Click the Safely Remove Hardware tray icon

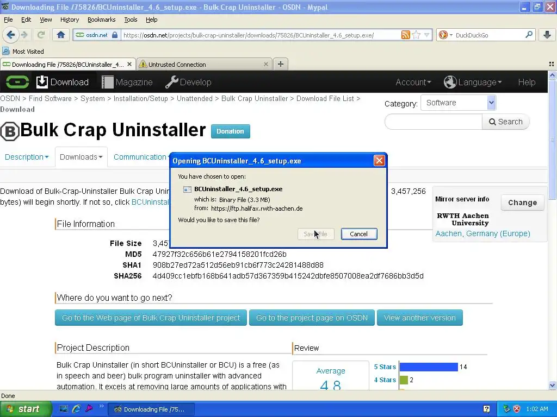point(506,409)
